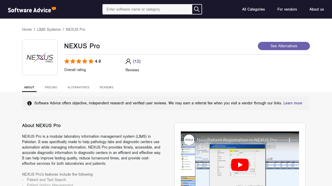Open the Learn more link

(x=293, y=103)
